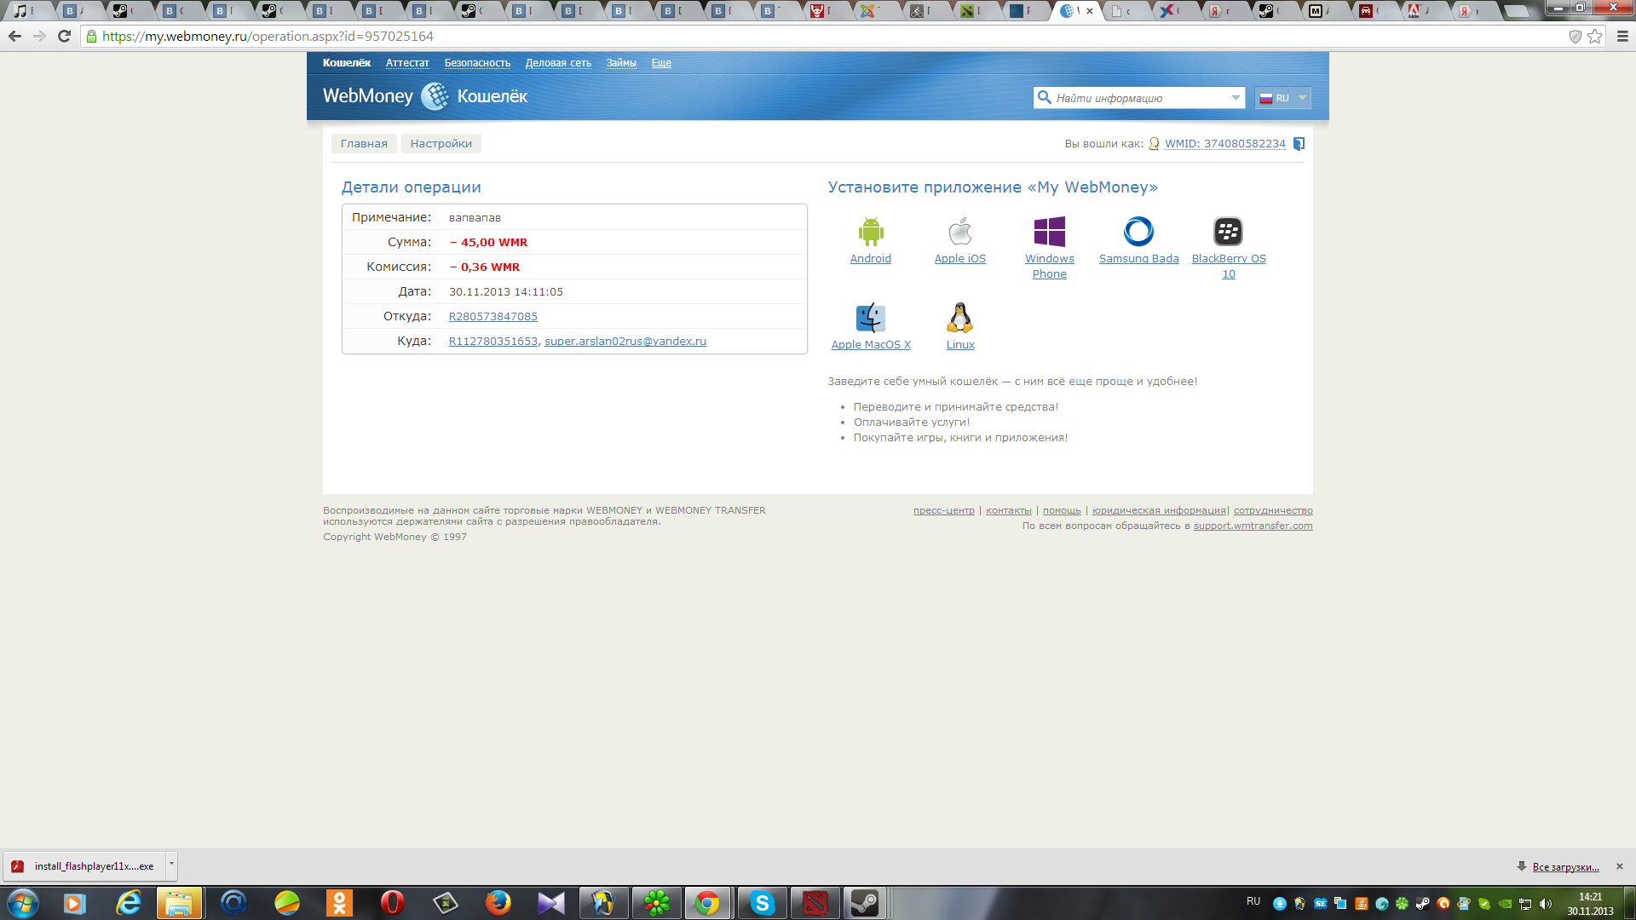Open the Безопасность menu item
This screenshot has height=920, width=1636.
pyautogui.click(x=477, y=63)
